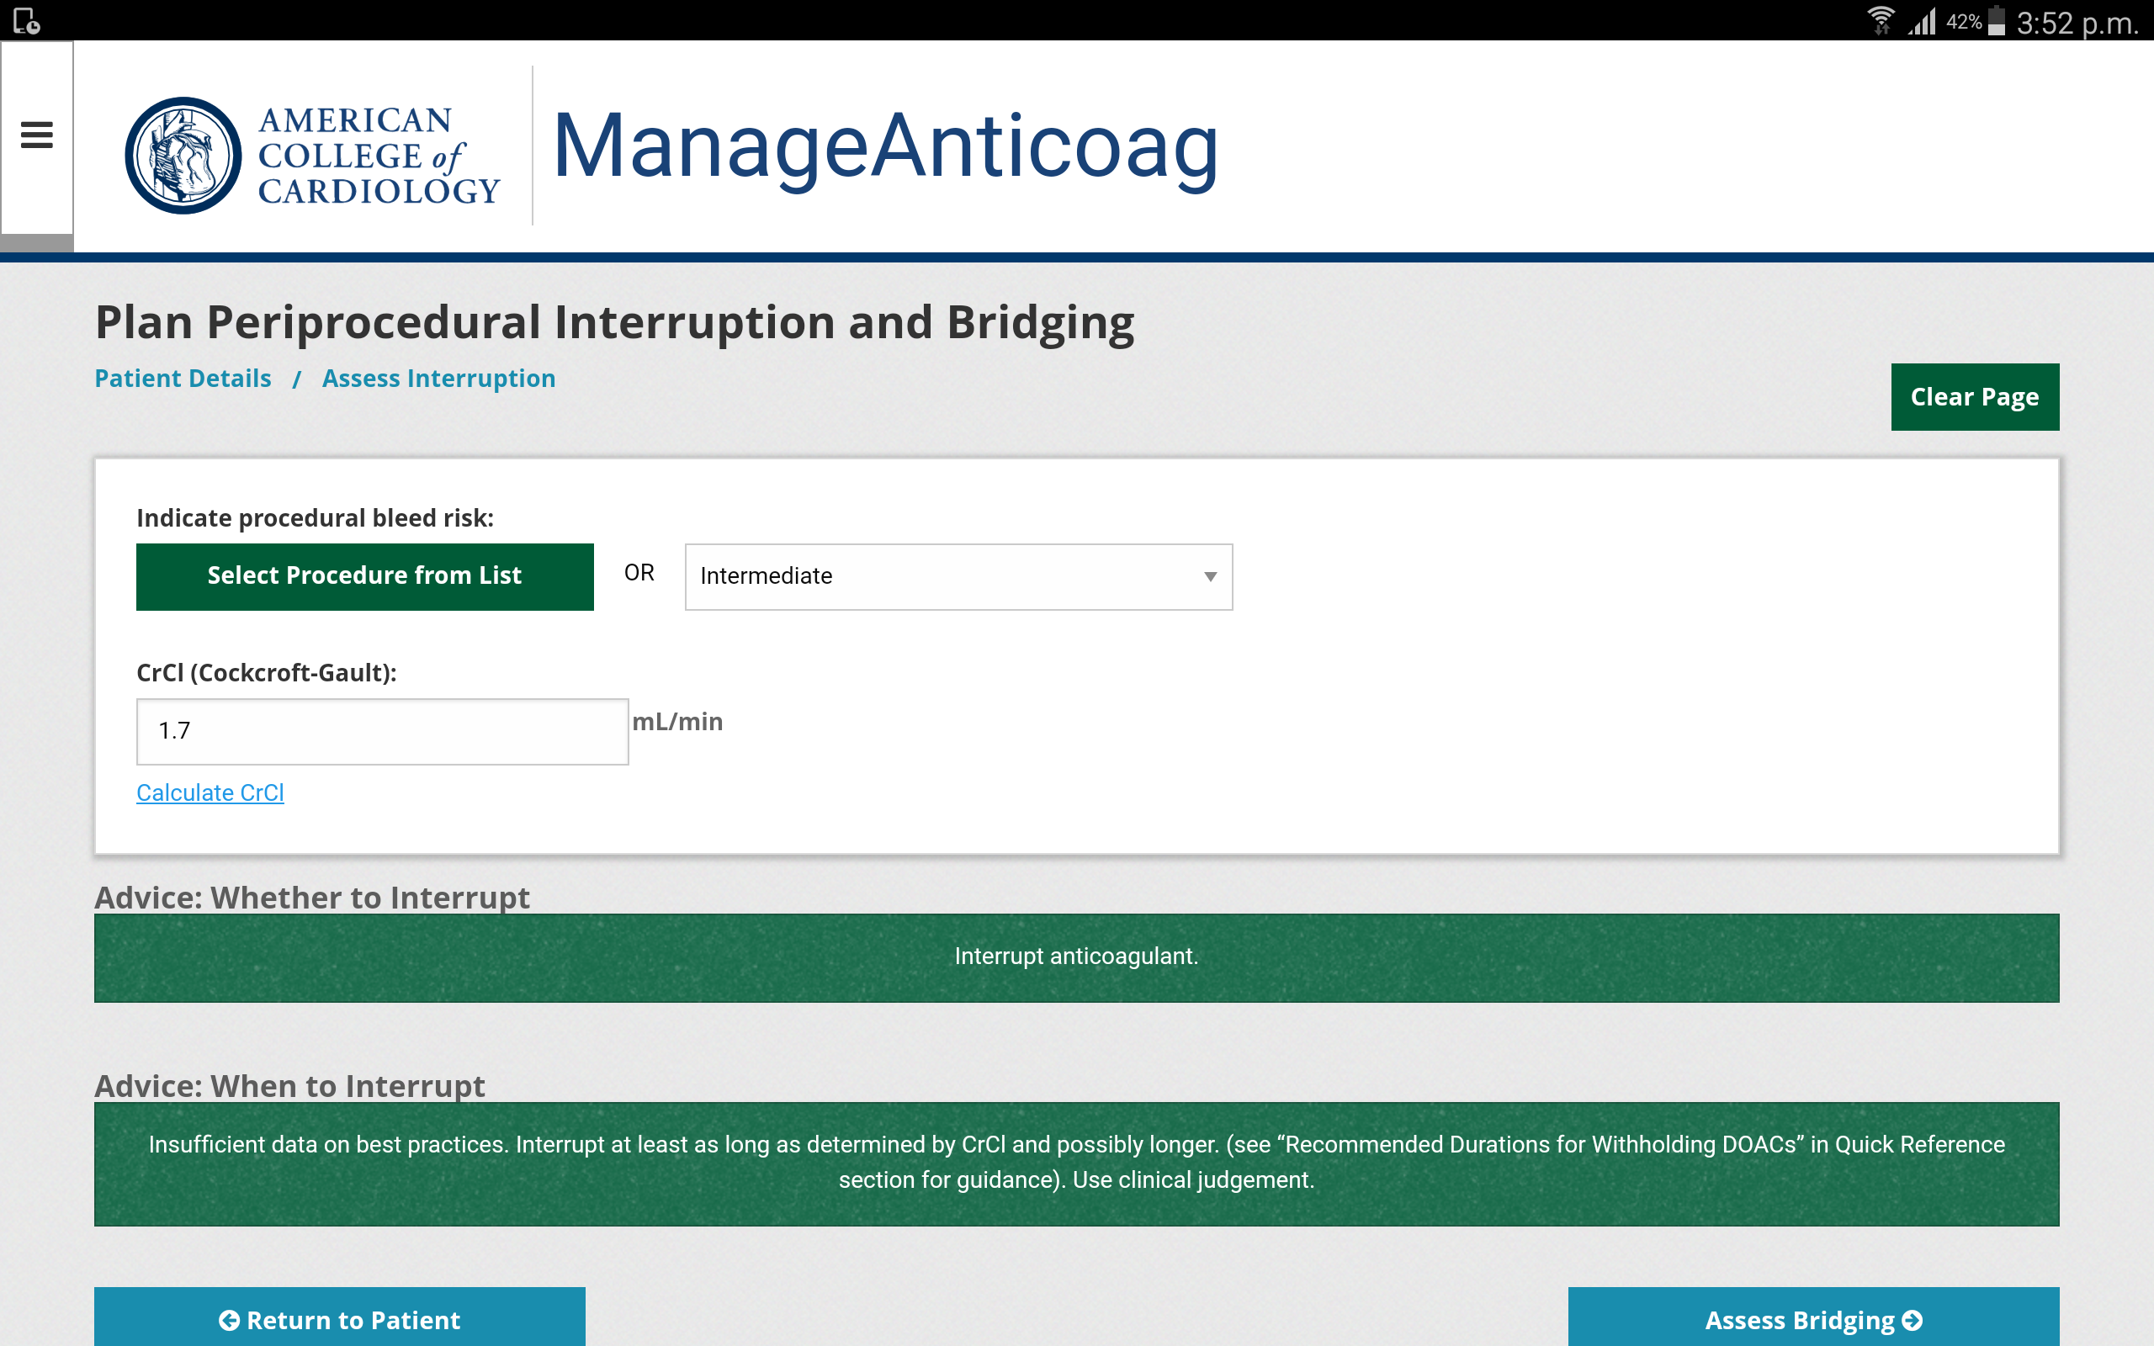Proceed with the Assess Bridging button
The height and width of the screenshot is (1346, 2154).
point(1813,1318)
